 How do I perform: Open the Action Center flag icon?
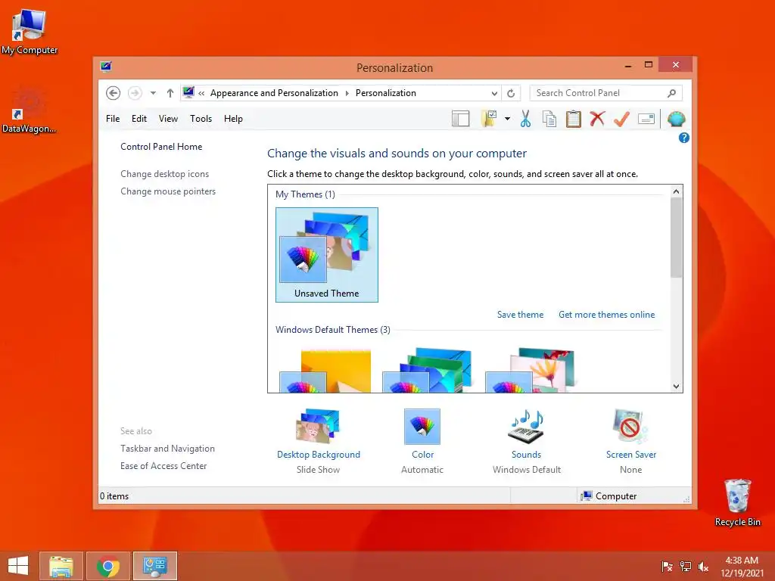coord(667,567)
